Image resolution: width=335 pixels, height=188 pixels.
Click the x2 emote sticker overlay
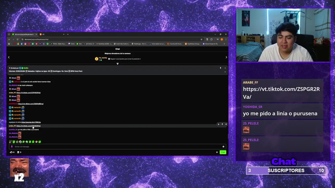click(x=19, y=170)
